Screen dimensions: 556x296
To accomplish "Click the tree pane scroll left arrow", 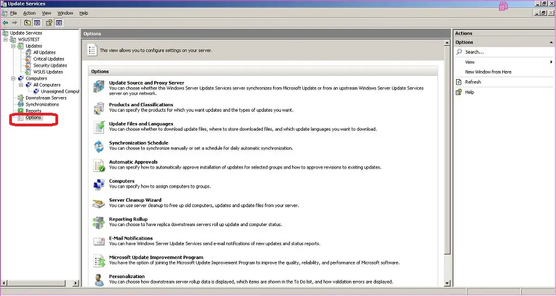I will point(4,283).
